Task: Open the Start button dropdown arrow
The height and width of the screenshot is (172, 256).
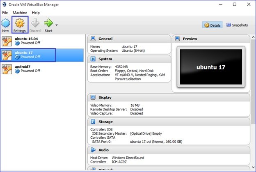Action: pos(57,25)
